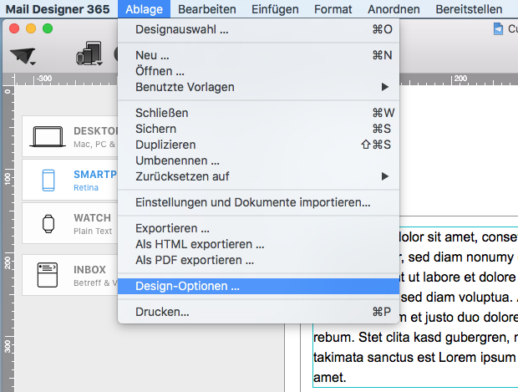Choose Einstellungen und Dokumente importieren…
The width and height of the screenshot is (518, 392).
(258, 202)
